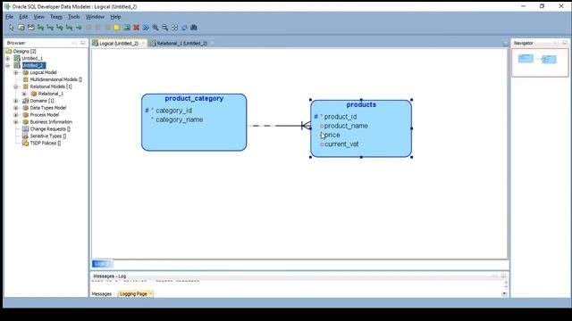Engineer to Relational Model double-arrow icon

coord(146,28)
